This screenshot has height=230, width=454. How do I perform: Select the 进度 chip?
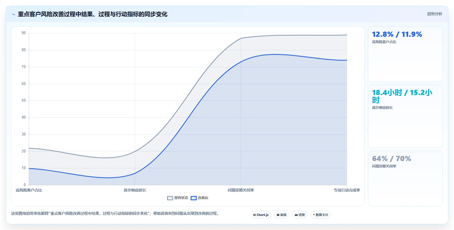[300, 215]
